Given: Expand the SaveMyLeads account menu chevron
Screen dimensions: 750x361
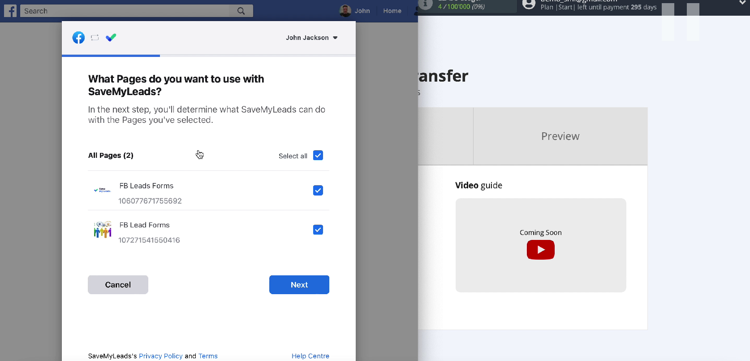Looking at the screenshot, I should pos(742,3).
